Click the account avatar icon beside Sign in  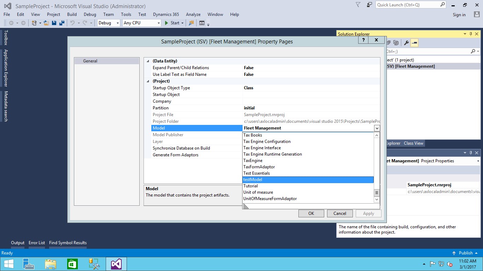click(477, 14)
